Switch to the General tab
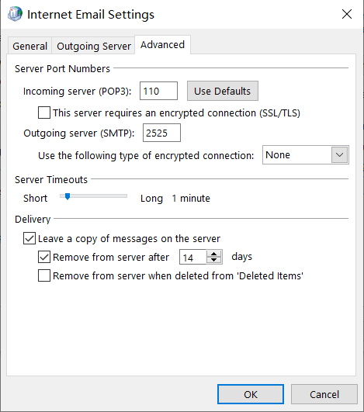The height and width of the screenshot is (412, 364). (30, 46)
